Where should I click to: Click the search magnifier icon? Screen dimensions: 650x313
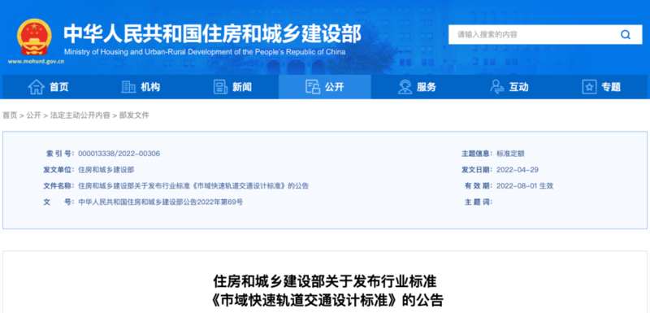click(x=625, y=35)
